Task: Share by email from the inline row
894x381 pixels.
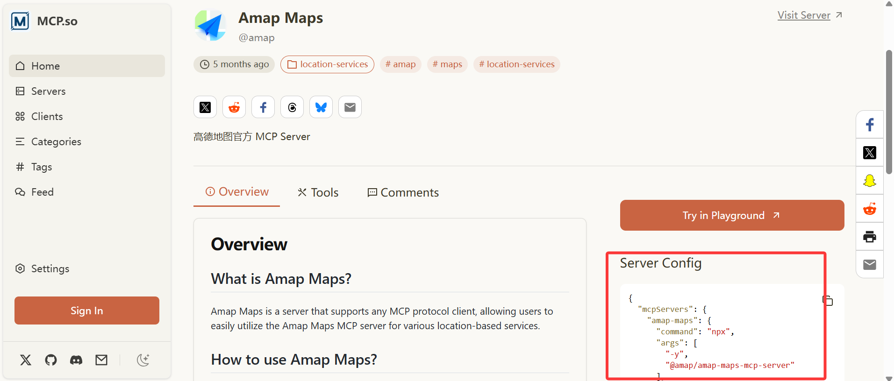Action: tap(350, 107)
